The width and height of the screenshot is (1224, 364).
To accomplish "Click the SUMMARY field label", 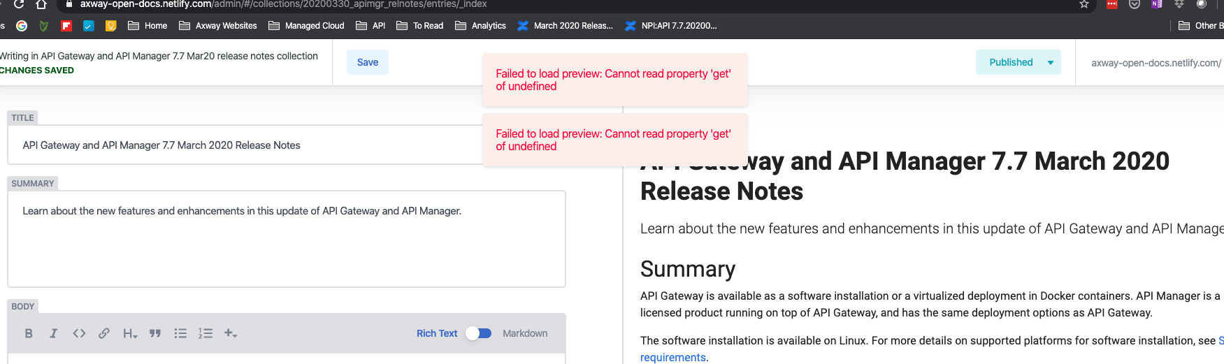I will coord(33,184).
